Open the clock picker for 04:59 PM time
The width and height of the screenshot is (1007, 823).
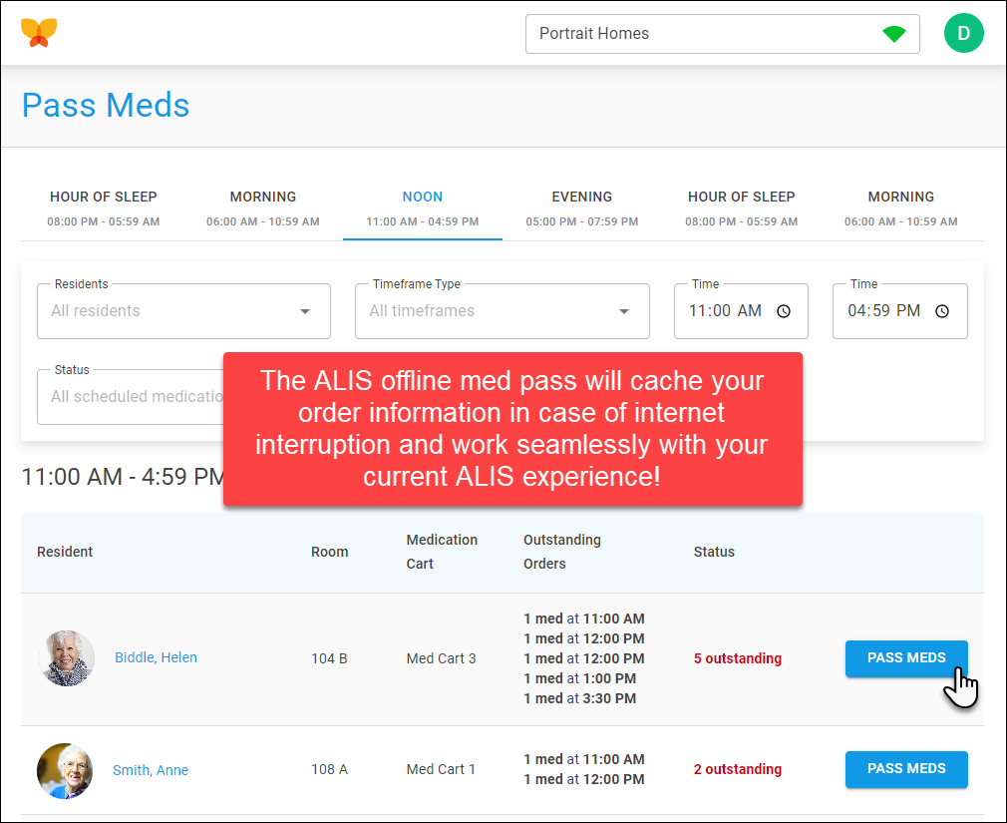[x=941, y=311]
